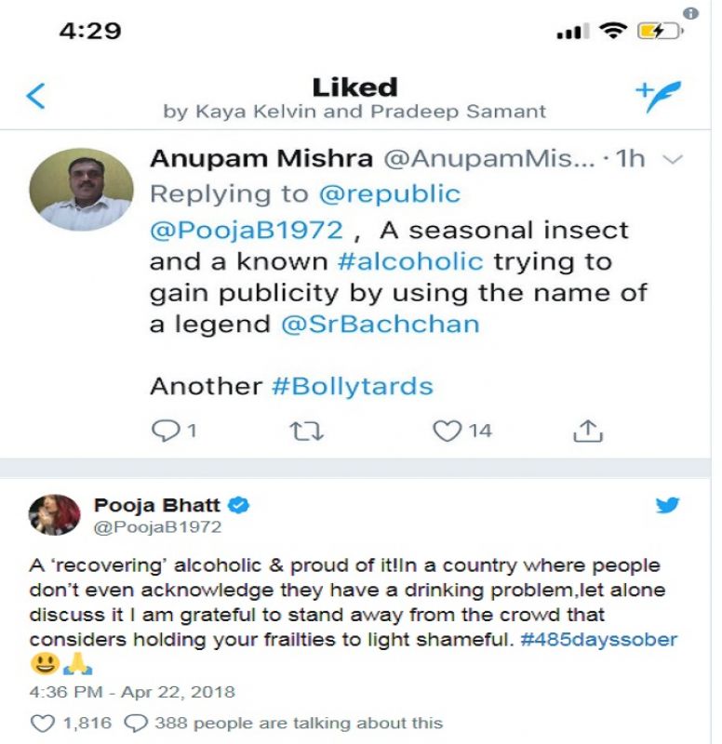This screenshot has height=744, width=722.
Task: Open the @PoojaB1972 mention in reply
Action: click(246, 229)
